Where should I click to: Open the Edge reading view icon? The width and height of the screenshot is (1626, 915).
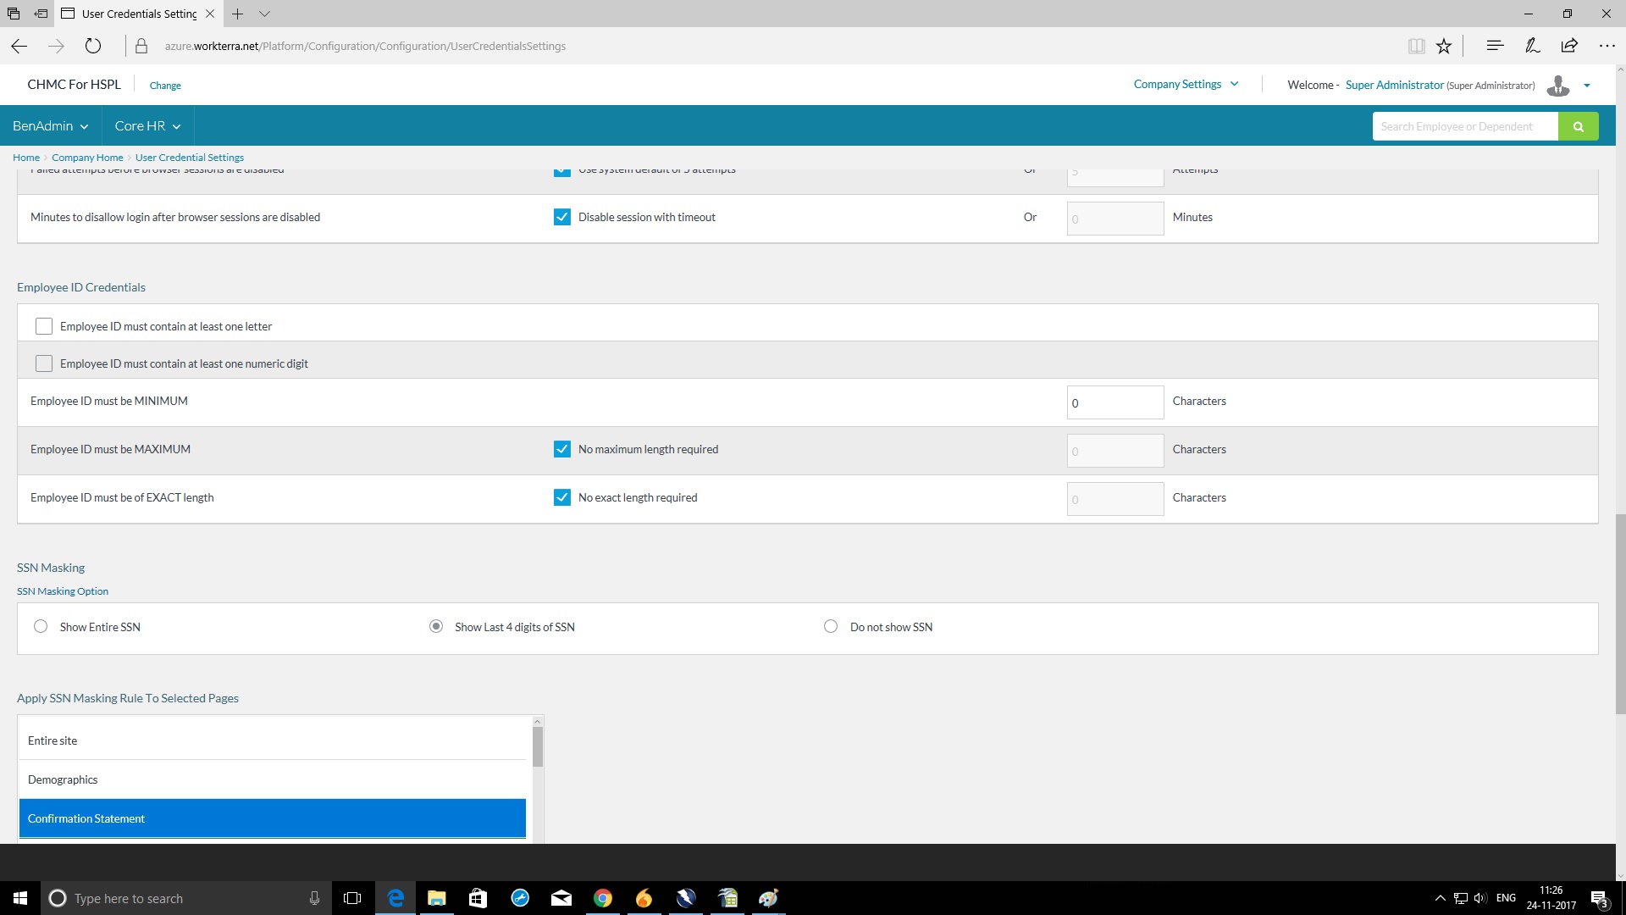tap(1416, 46)
